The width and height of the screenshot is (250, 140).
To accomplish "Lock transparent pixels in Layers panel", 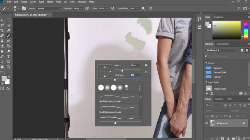I will click(x=213, y=116).
